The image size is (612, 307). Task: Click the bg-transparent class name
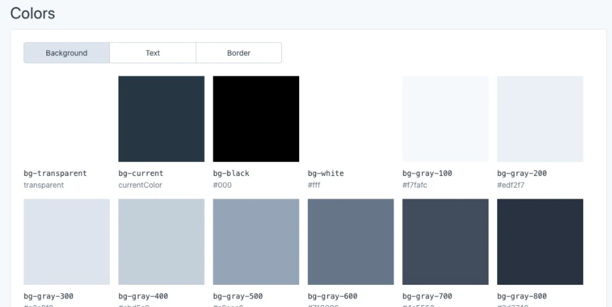click(x=56, y=173)
